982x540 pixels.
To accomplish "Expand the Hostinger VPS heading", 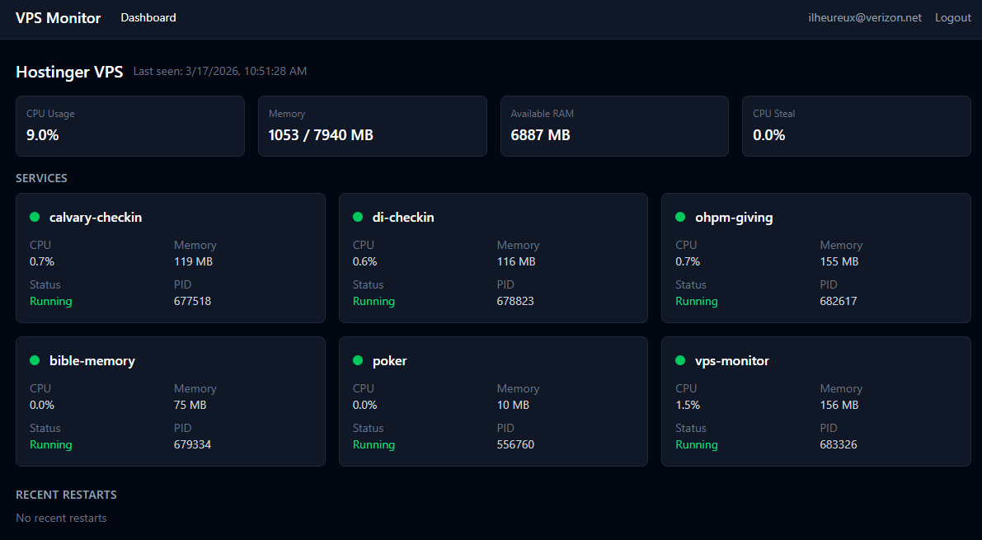I will [x=69, y=72].
